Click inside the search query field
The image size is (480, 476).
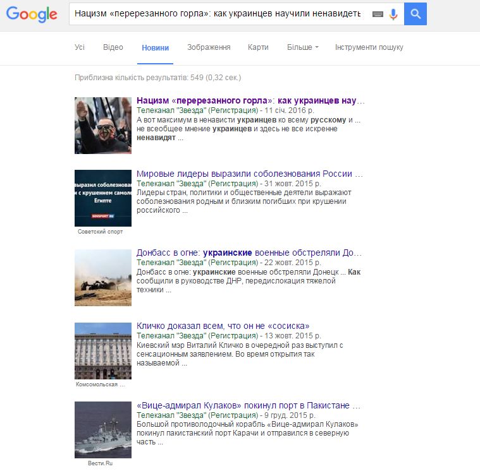coord(218,14)
